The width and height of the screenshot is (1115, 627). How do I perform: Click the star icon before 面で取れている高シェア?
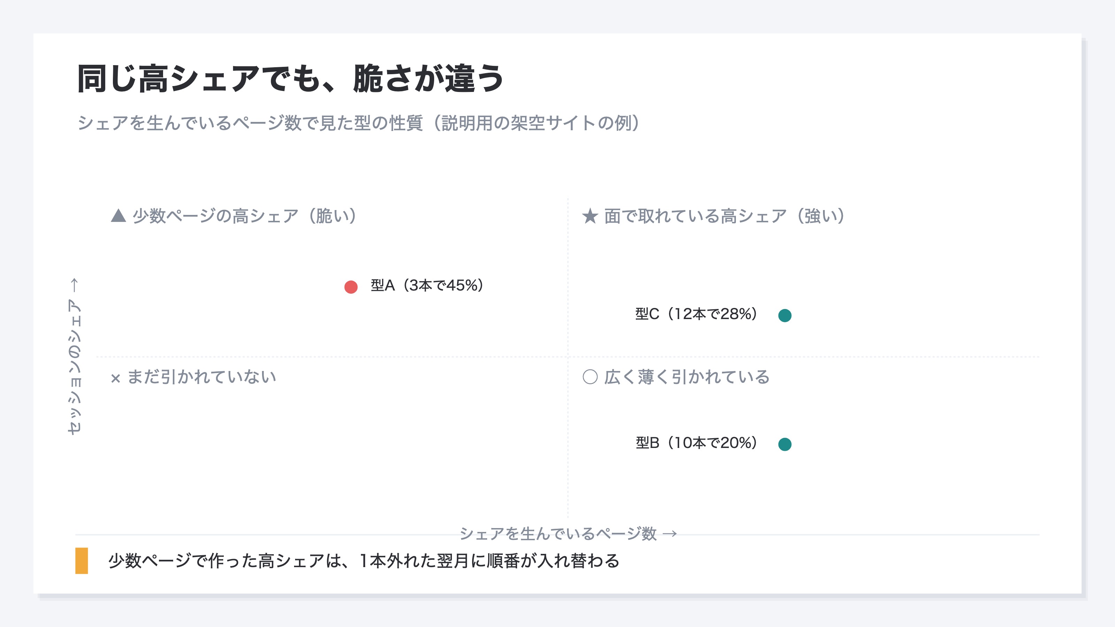coord(590,216)
